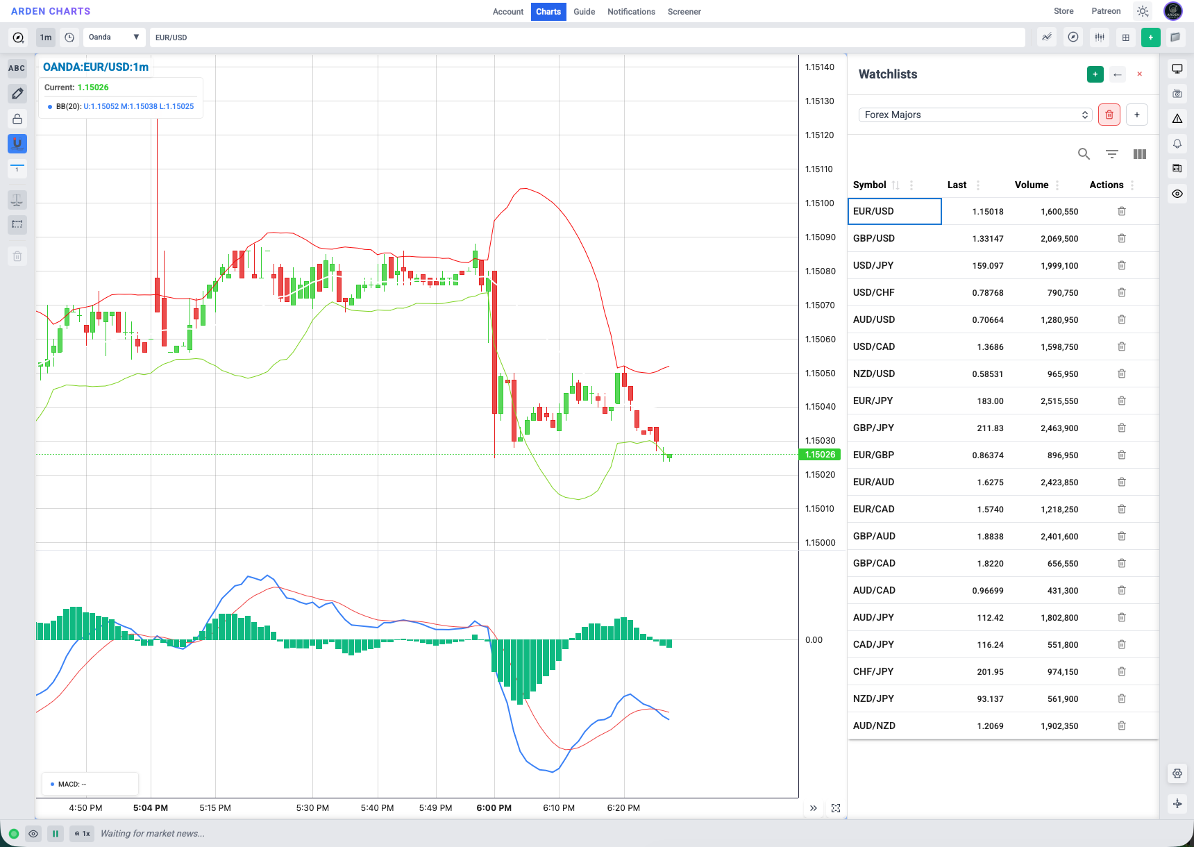Expand the chart timeframe clock menu

tap(69, 37)
